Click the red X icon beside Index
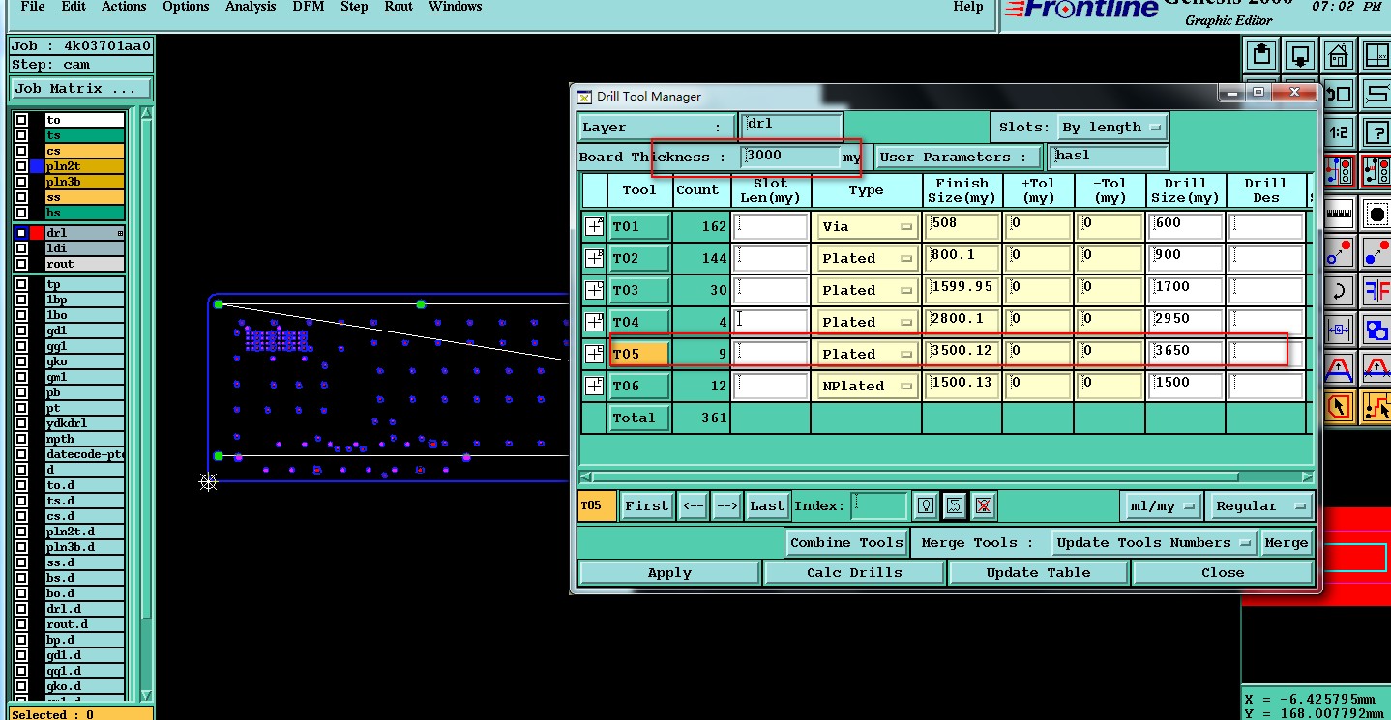1391x720 pixels. [x=984, y=505]
